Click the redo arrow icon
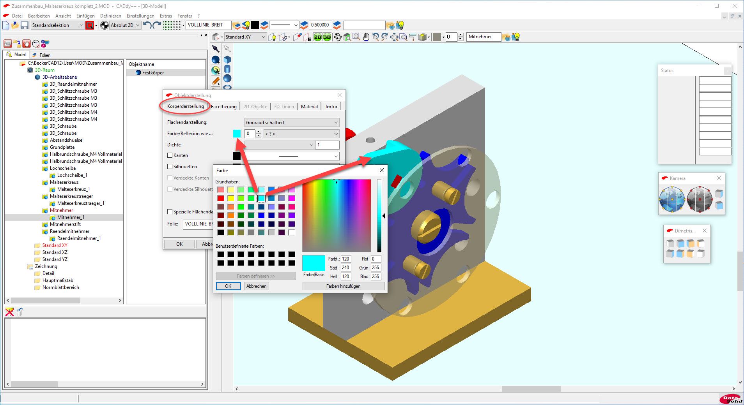 point(157,25)
